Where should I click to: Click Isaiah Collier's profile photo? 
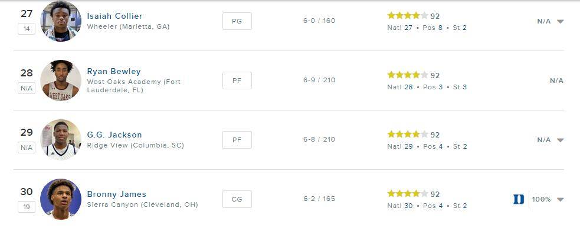point(61,21)
